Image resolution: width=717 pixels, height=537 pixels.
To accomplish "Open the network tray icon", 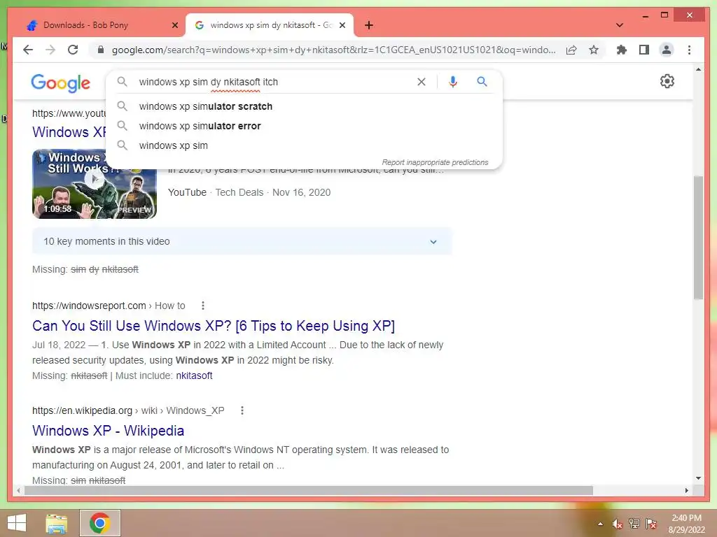I will tap(634, 524).
